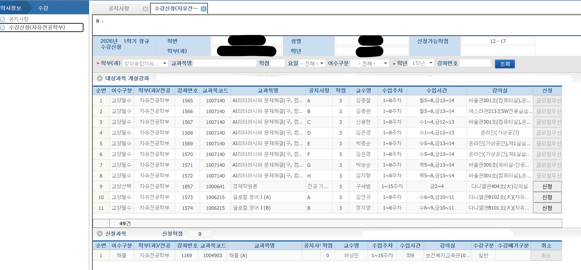Click 취소 for the 채플 (A) course
Screen dimensions: 581x270
pos(546,256)
